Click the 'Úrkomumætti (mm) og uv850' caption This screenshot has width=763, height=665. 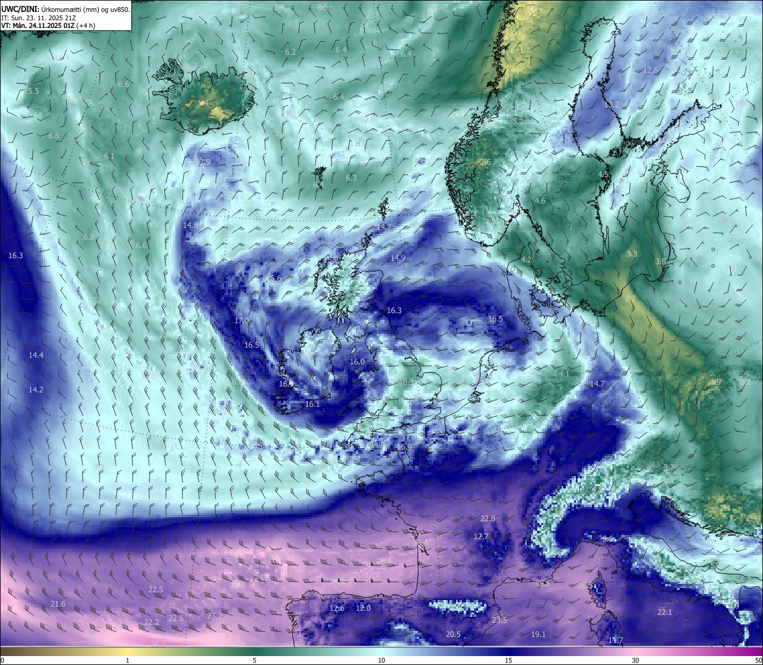pyautogui.click(x=85, y=9)
